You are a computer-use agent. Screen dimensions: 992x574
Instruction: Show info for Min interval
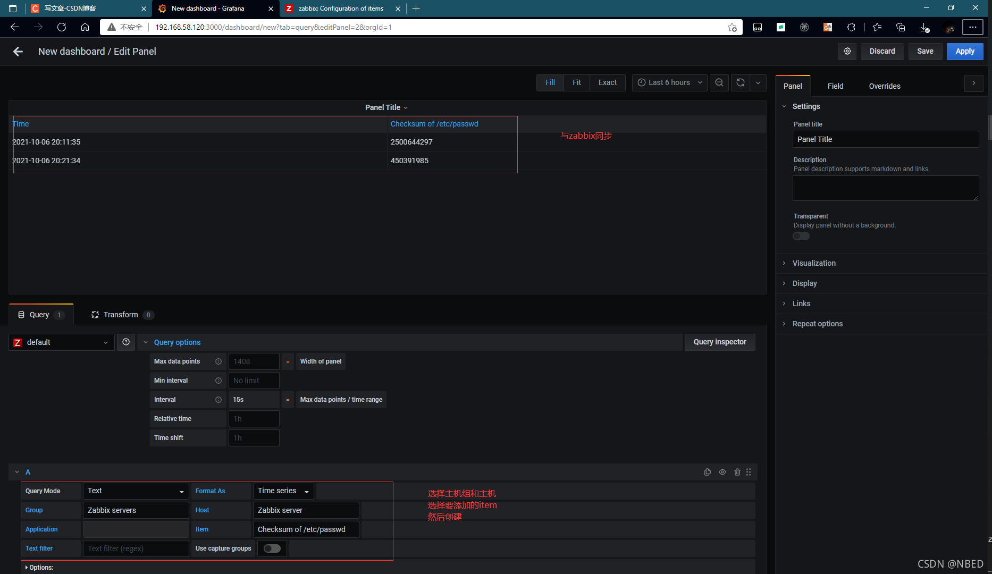218,381
